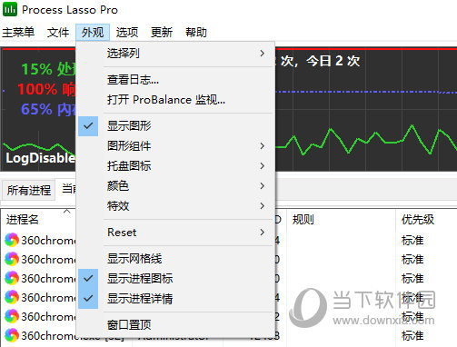Close the 外观 menu in the menu bar
The width and height of the screenshot is (457, 347).
(93, 32)
